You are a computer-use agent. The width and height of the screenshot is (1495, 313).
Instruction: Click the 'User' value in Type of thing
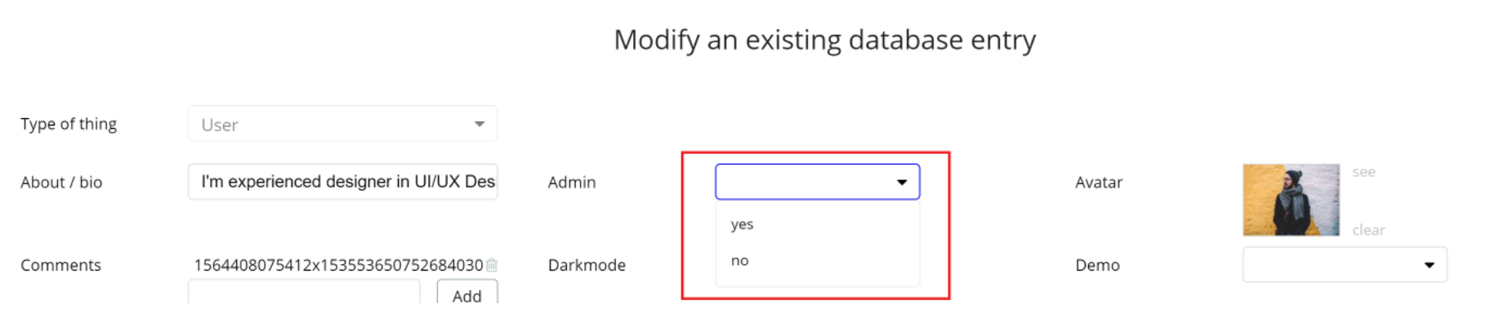(x=220, y=125)
